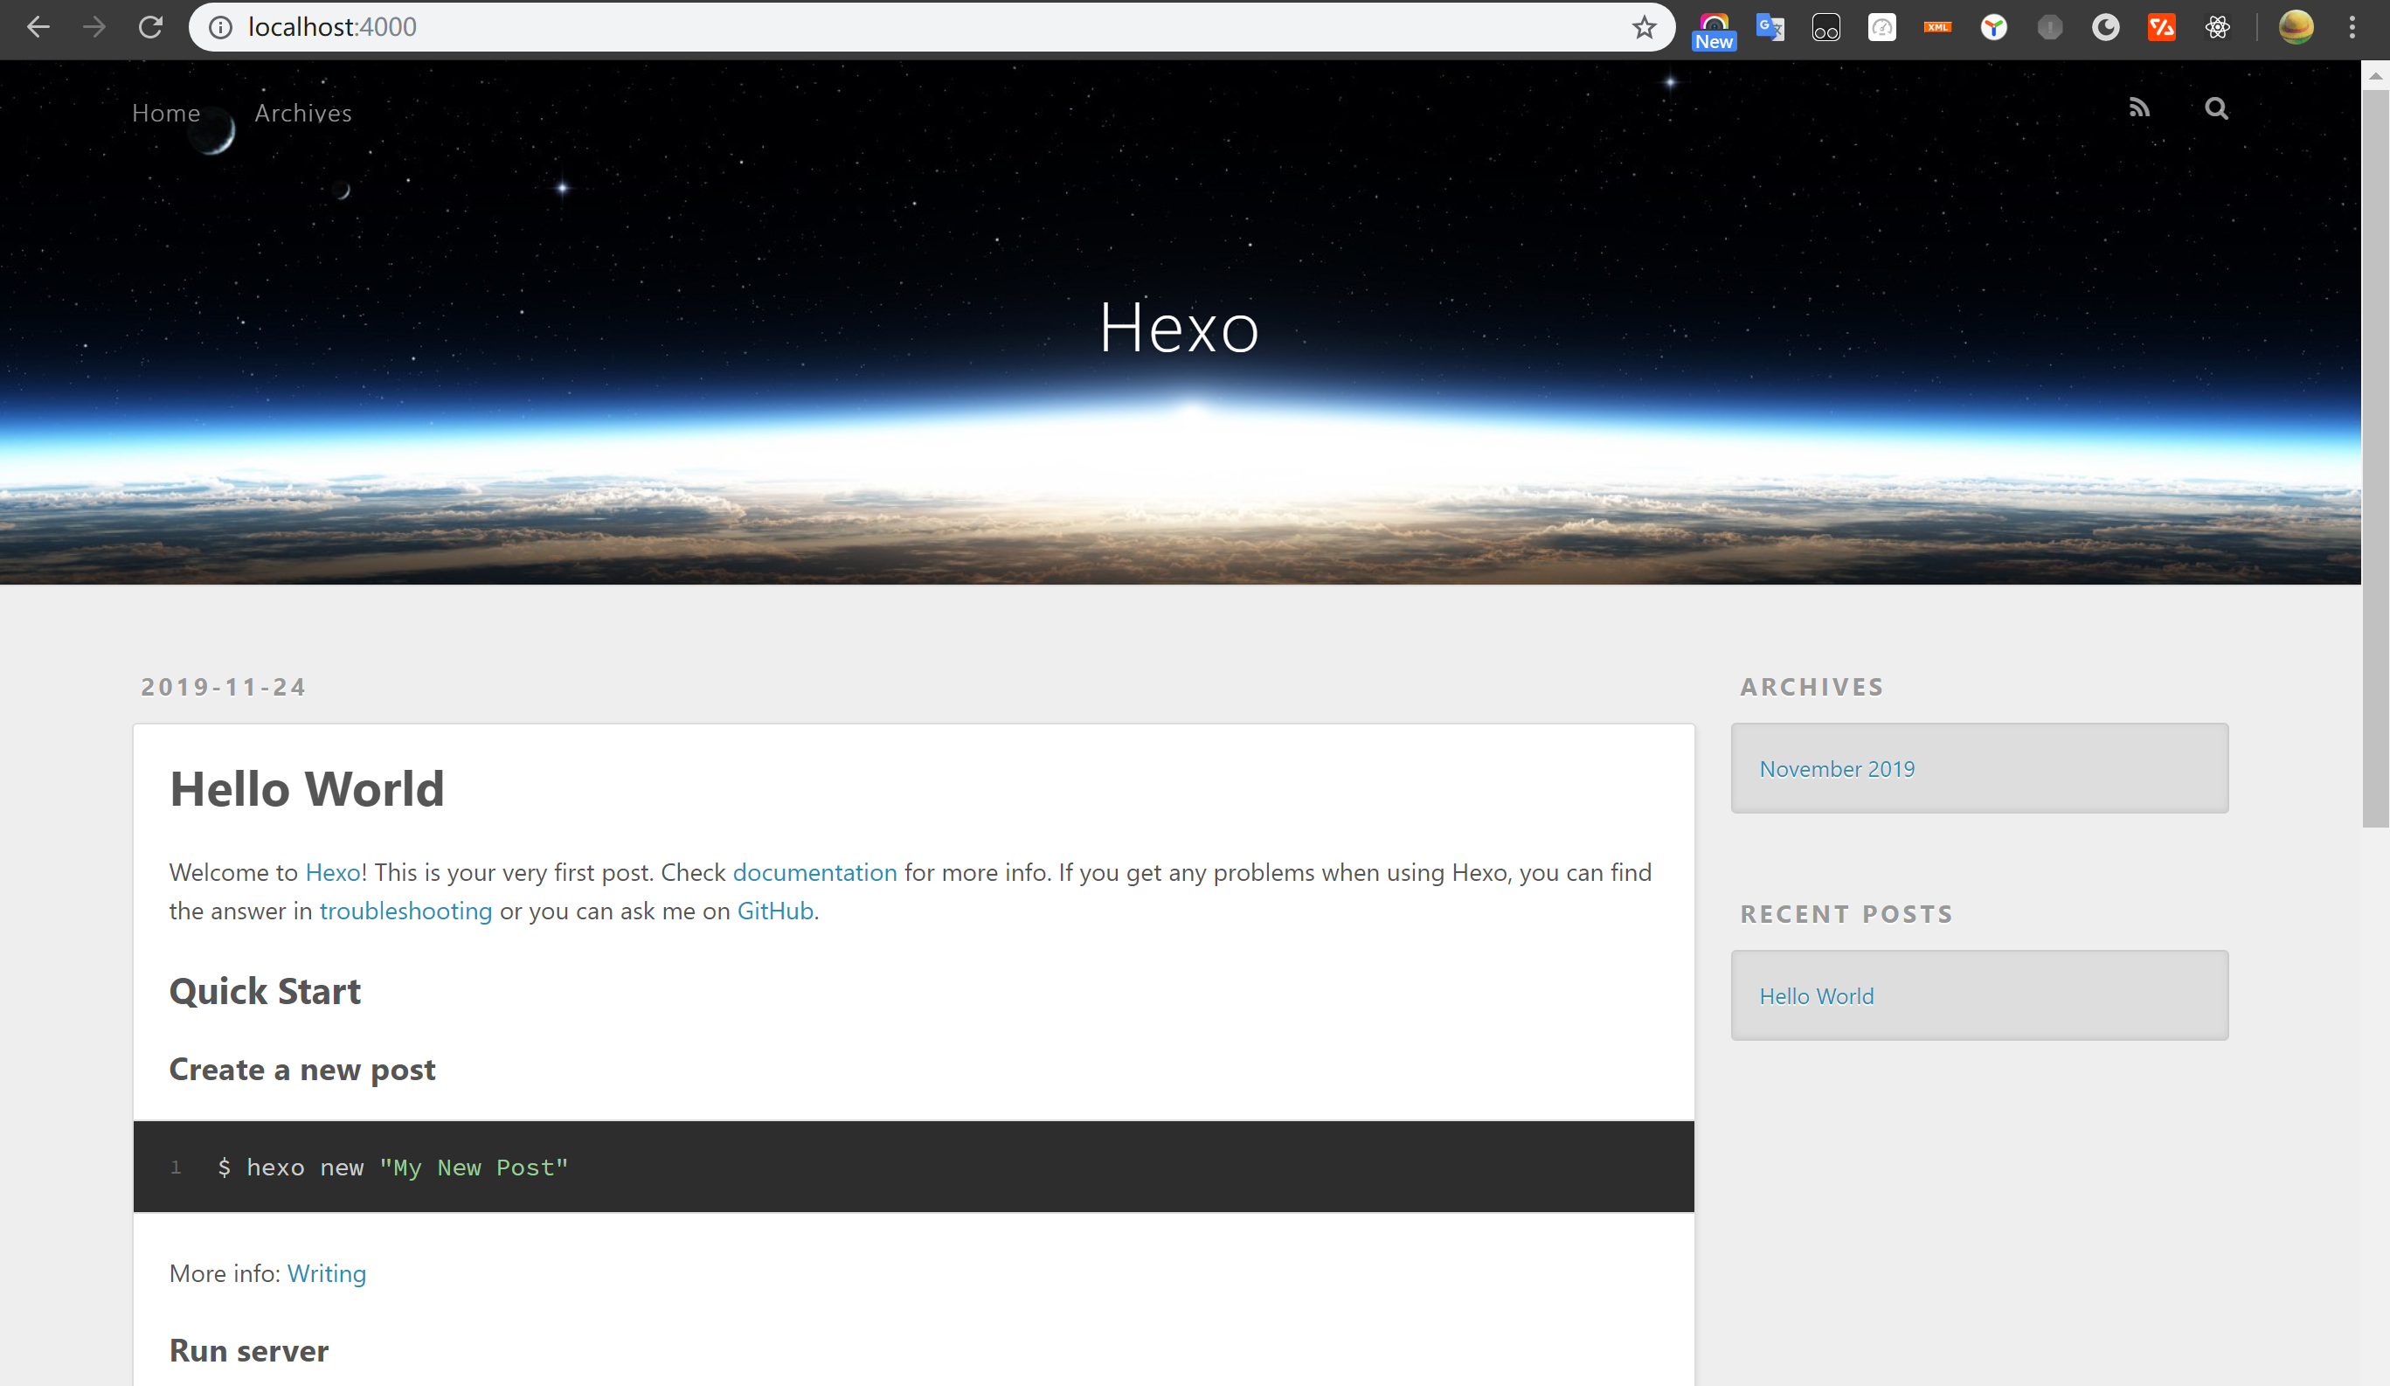Open the React Developer Tools extension
Viewport: 2390px width, 1386px height.
pos(2217,27)
